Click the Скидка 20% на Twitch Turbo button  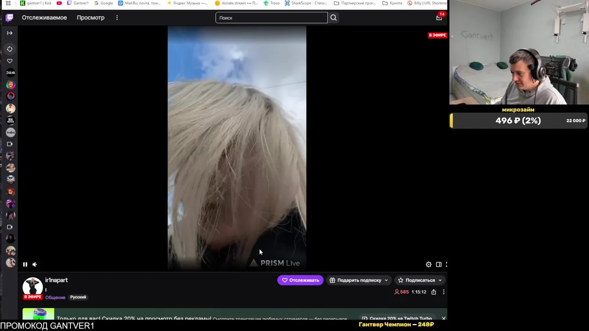point(397,318)
